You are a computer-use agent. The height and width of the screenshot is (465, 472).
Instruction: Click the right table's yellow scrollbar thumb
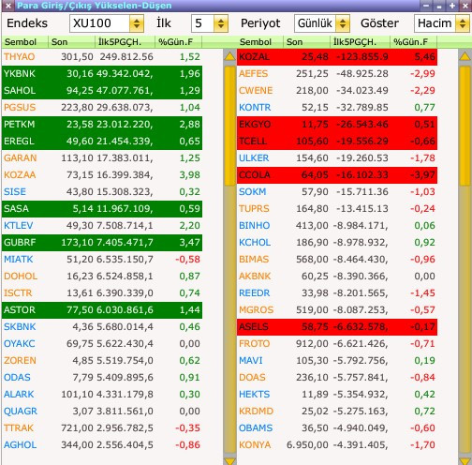coord(465,125)
